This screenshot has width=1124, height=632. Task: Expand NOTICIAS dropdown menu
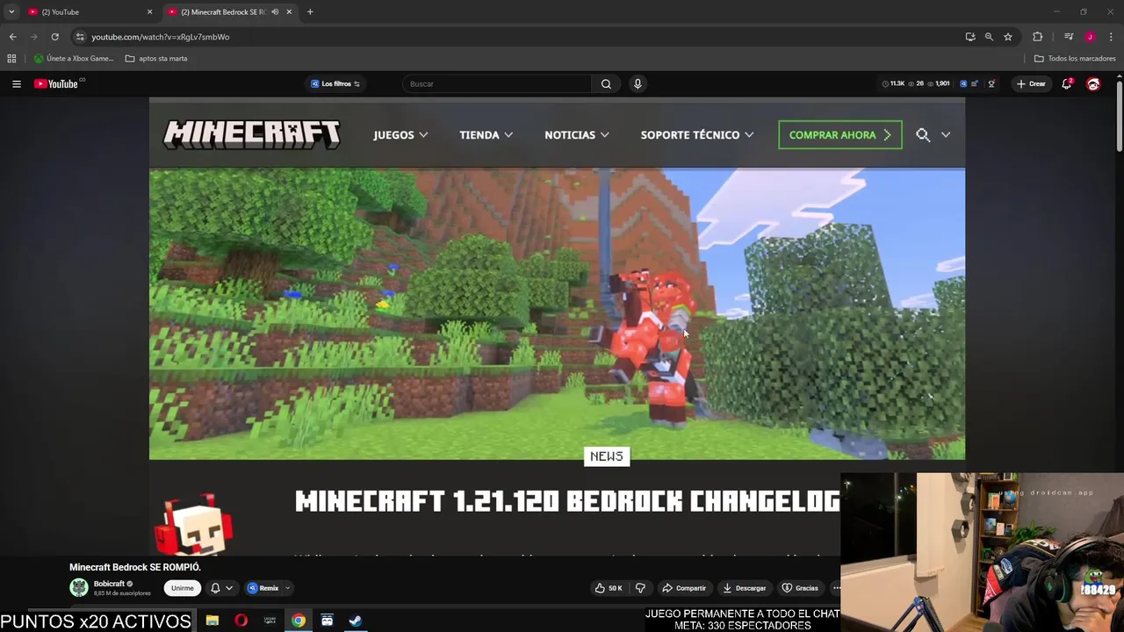click(577, 134)
